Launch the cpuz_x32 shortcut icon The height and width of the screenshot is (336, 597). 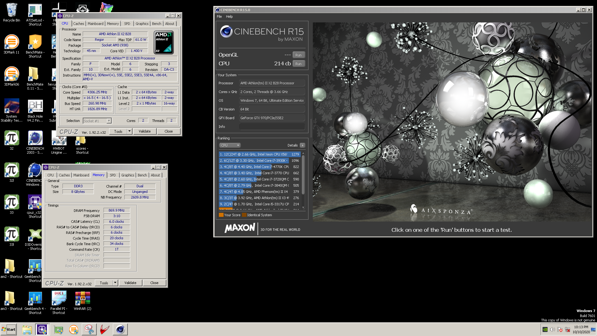click(35, 206)
